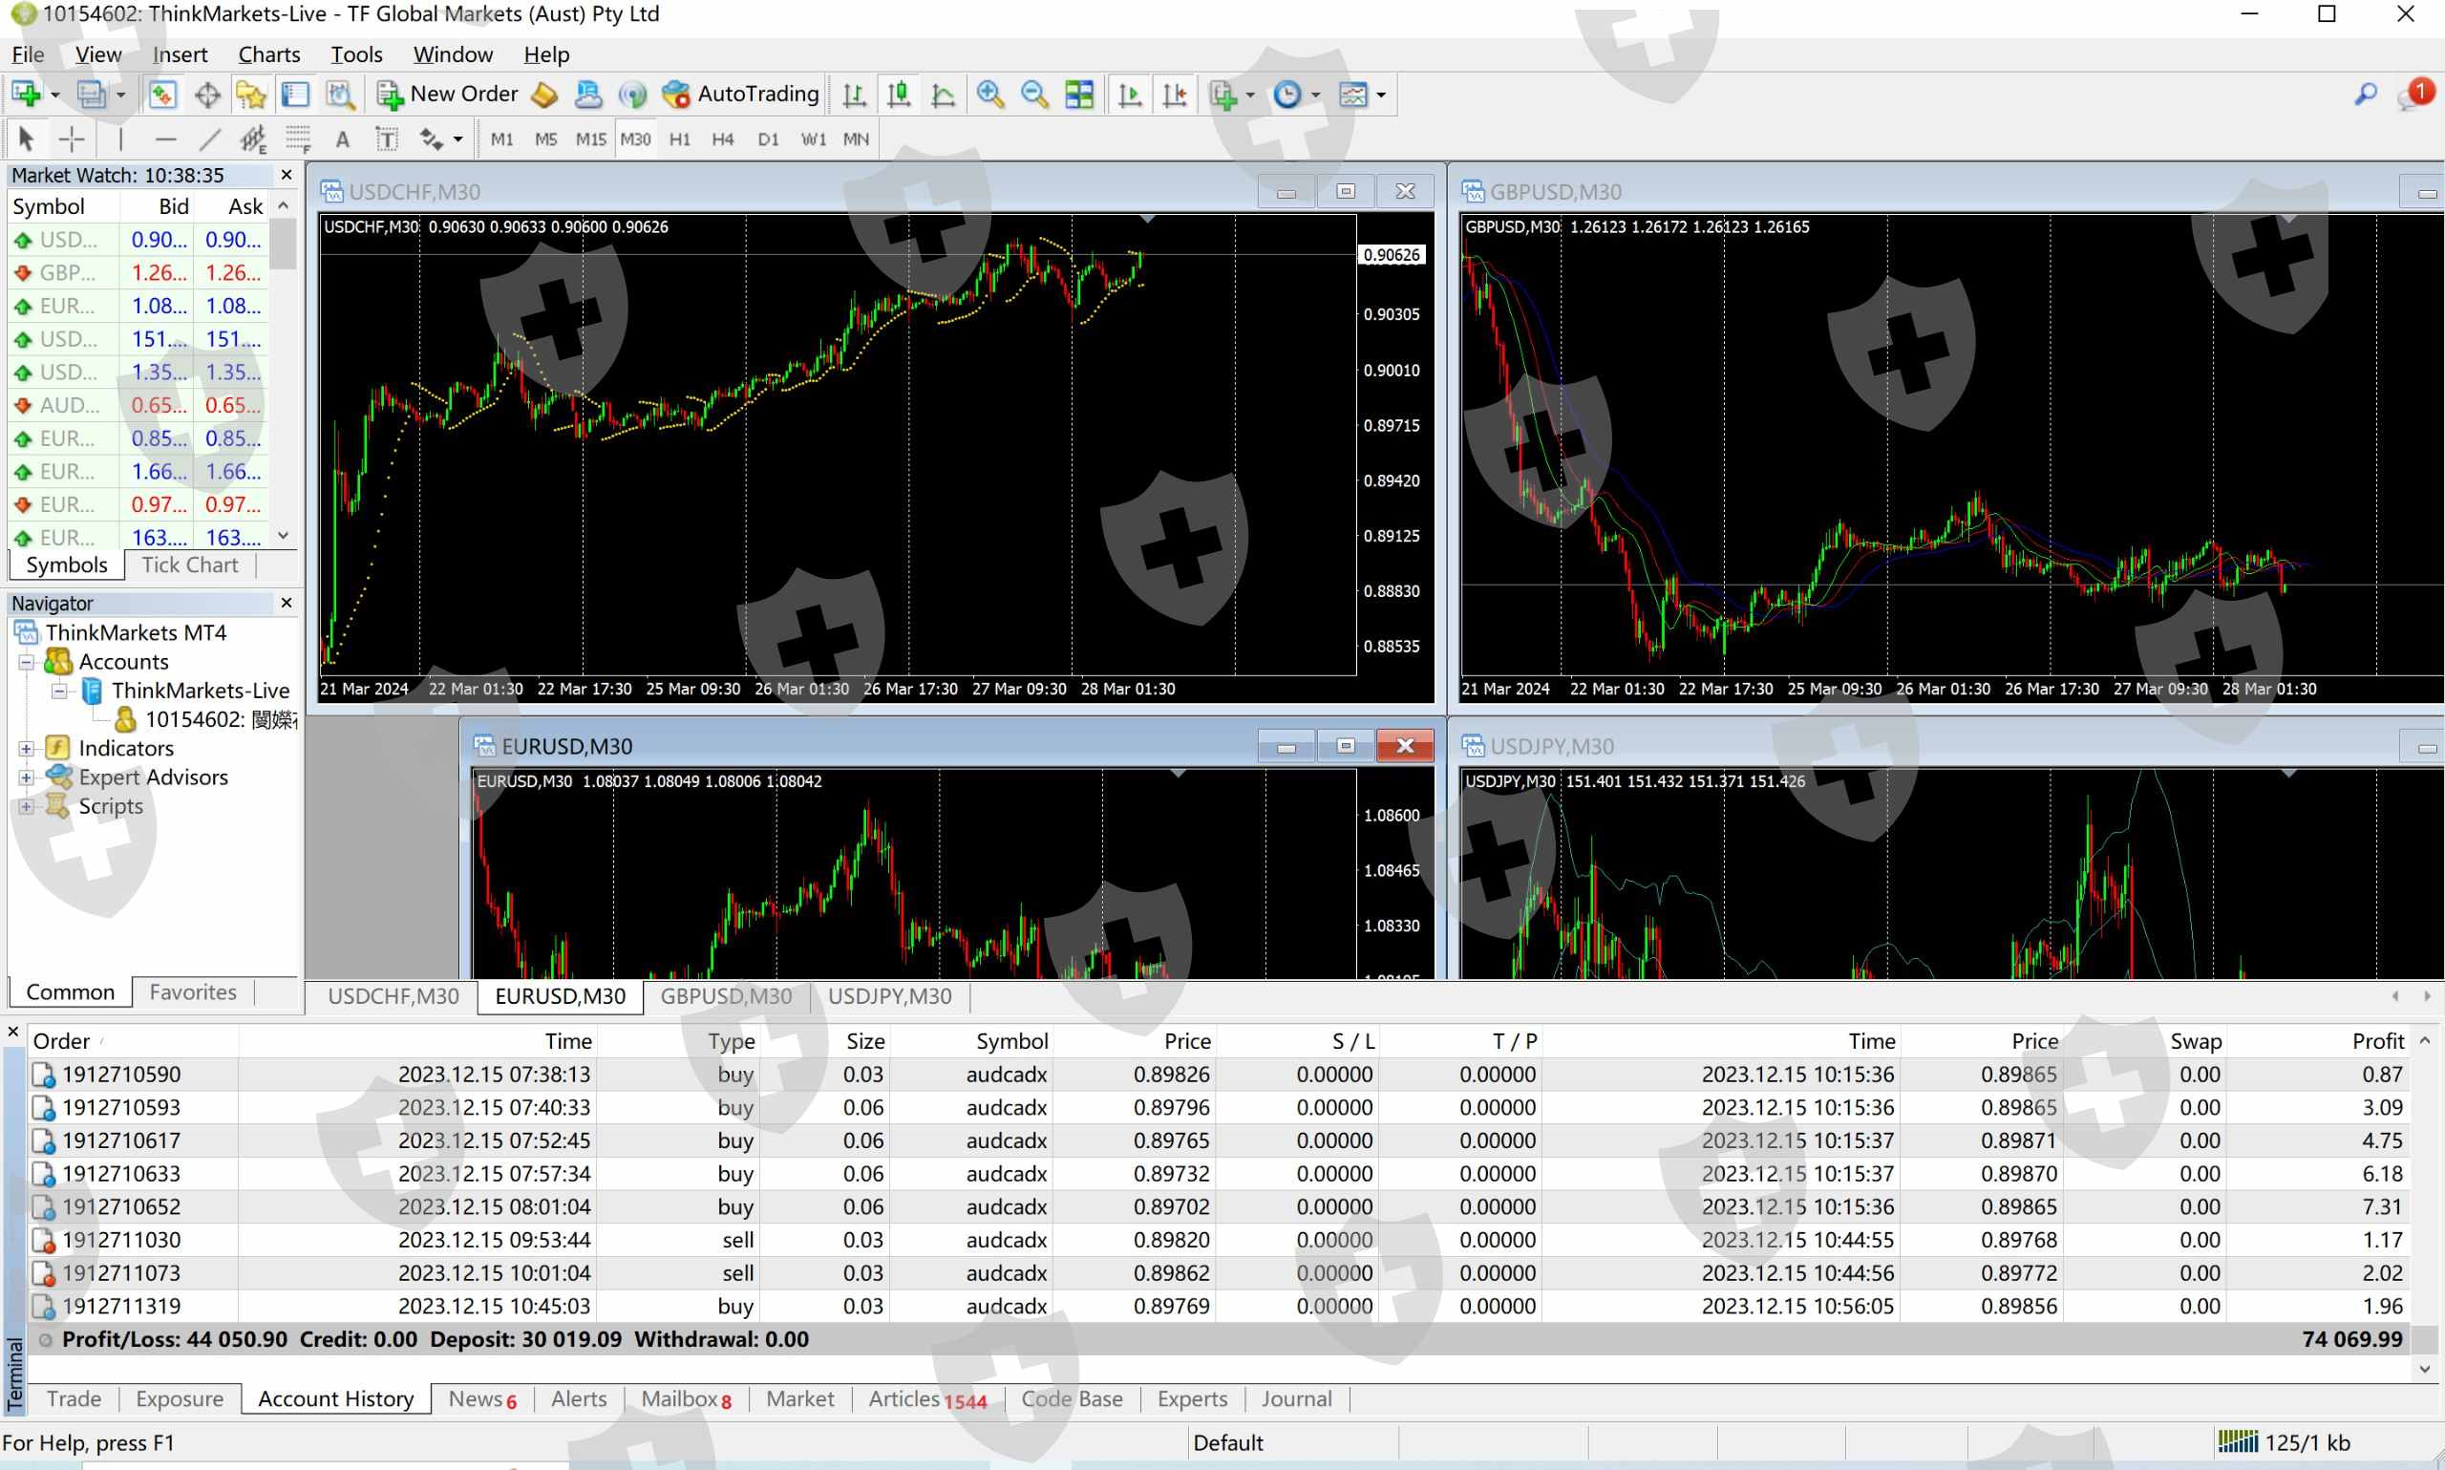Click the Zoom Out magnifier icon
Screen dimensions: 2445x1470
pos(1033,95)
